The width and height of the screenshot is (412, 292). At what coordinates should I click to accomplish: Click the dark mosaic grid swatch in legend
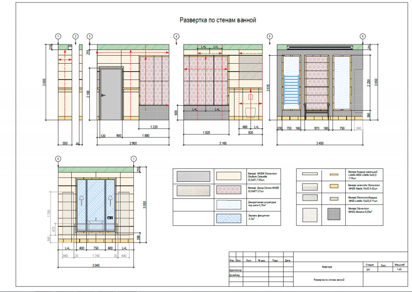[333, 214]
